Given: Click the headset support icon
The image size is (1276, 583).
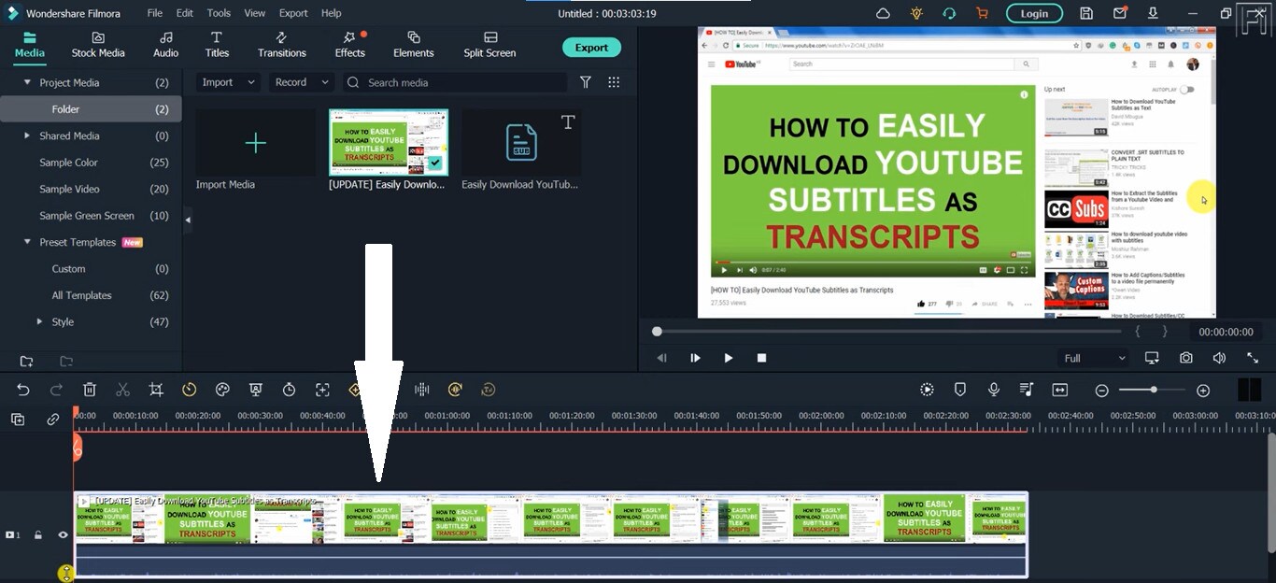Looking at the screenshot, I should click(x=949, y=13).
